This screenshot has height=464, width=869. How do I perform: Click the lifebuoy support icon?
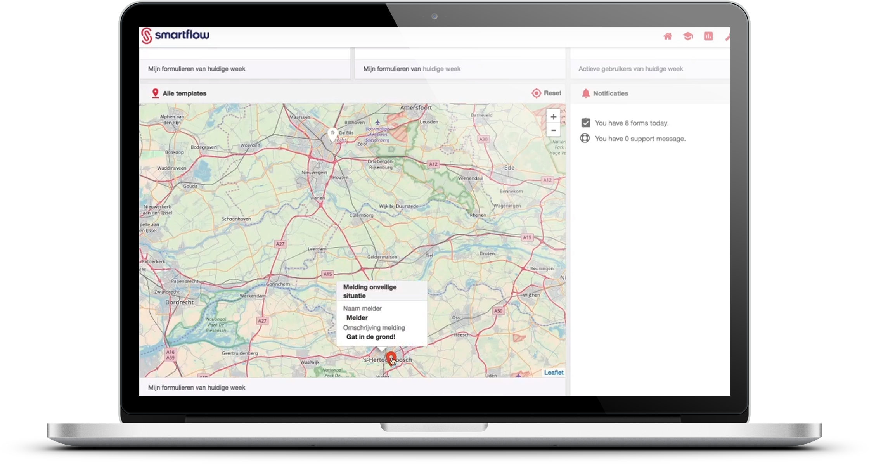click(x=585, y=138)
